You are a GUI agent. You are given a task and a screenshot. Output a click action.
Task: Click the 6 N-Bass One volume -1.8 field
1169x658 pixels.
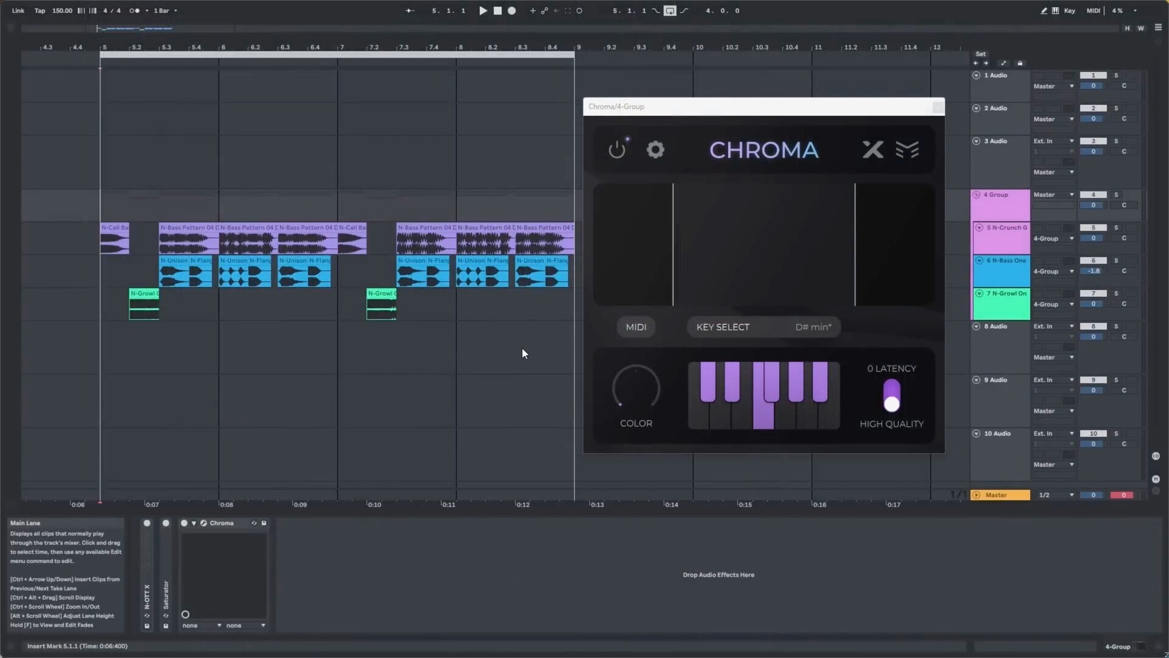pos(1094,271)
